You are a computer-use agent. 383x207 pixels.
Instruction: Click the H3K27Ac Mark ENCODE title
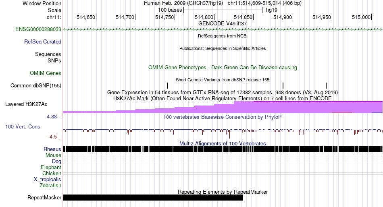223,98
